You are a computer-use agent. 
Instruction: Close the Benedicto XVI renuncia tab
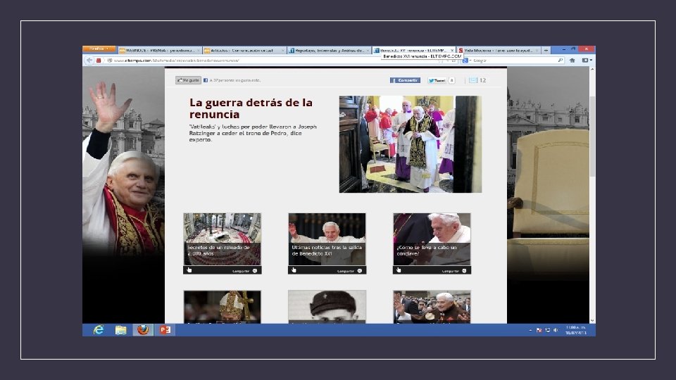pyautogui.click(x=452, y=51)
